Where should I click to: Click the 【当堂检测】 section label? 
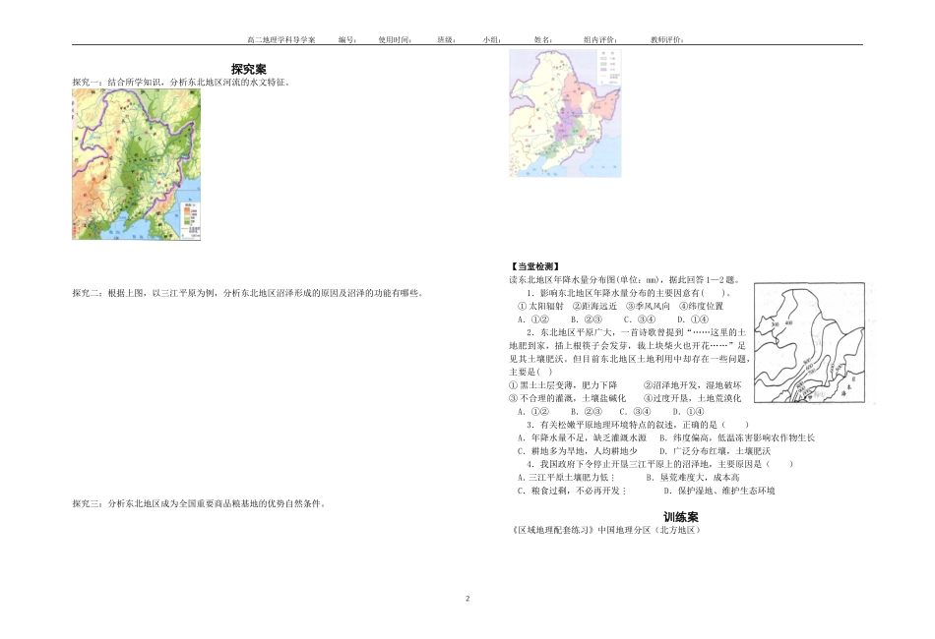coord(534,266)
